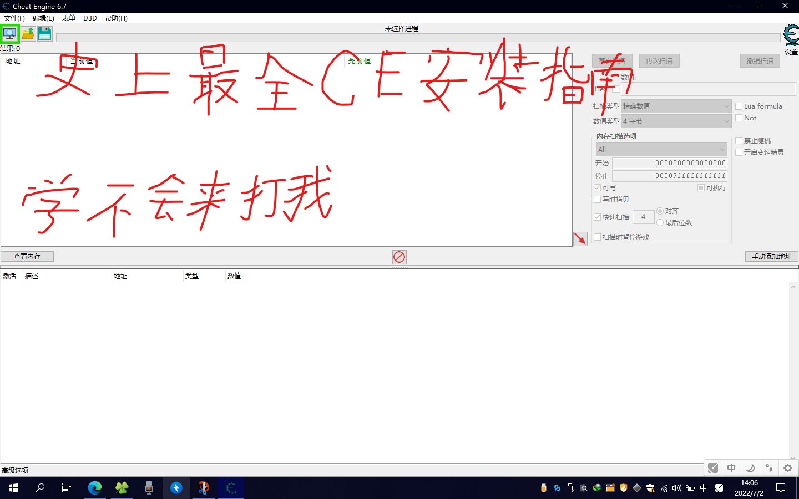Switch to Cheat Engine taskbar icon
This screenshot has height=499, width=799.
point(231,488)
